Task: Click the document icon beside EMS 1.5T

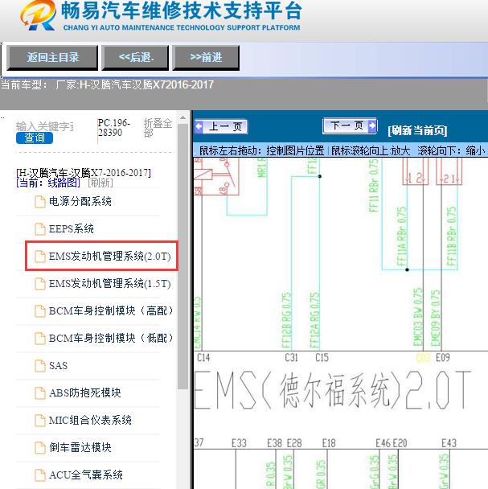Action: click(x=40, y=284)
